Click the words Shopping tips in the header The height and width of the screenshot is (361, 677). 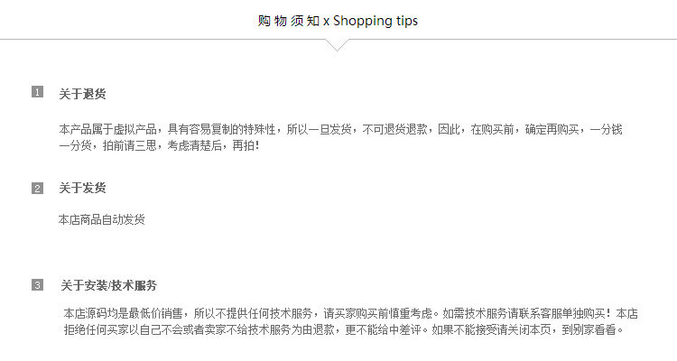coord(376,21)
